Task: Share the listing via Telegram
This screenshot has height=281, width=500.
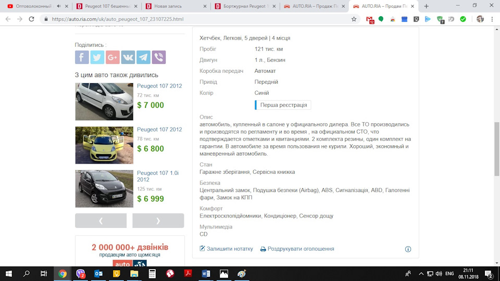Action: (144, 57)
